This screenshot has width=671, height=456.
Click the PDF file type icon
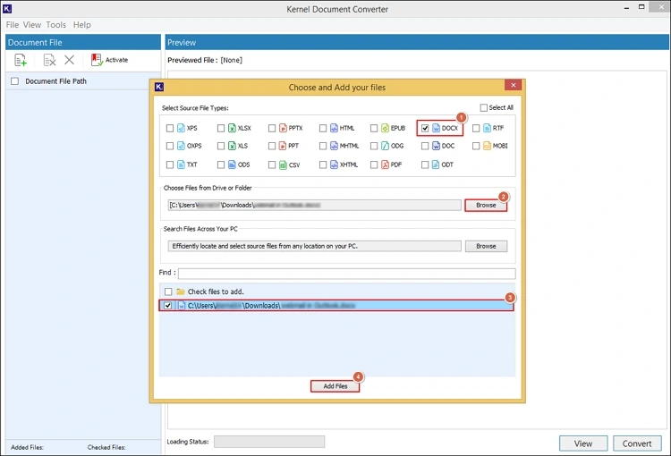point(386,165)
